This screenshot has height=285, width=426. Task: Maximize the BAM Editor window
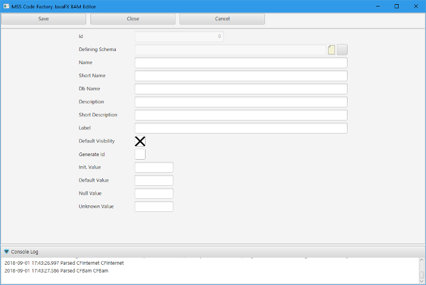click(x=396, y=6)
